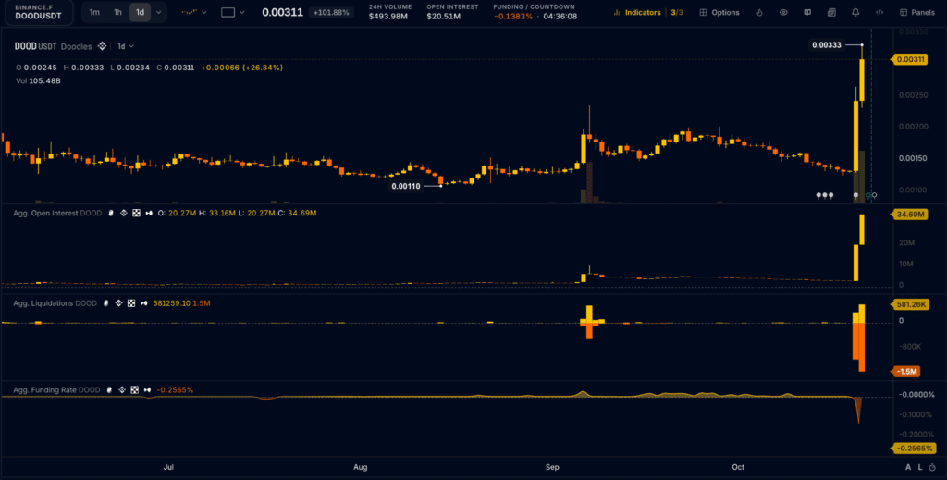Click the 34.69M open interest axis tag
Image resolution: width=947 pixels, height=480 pixels.
click(x=908, y=215)
